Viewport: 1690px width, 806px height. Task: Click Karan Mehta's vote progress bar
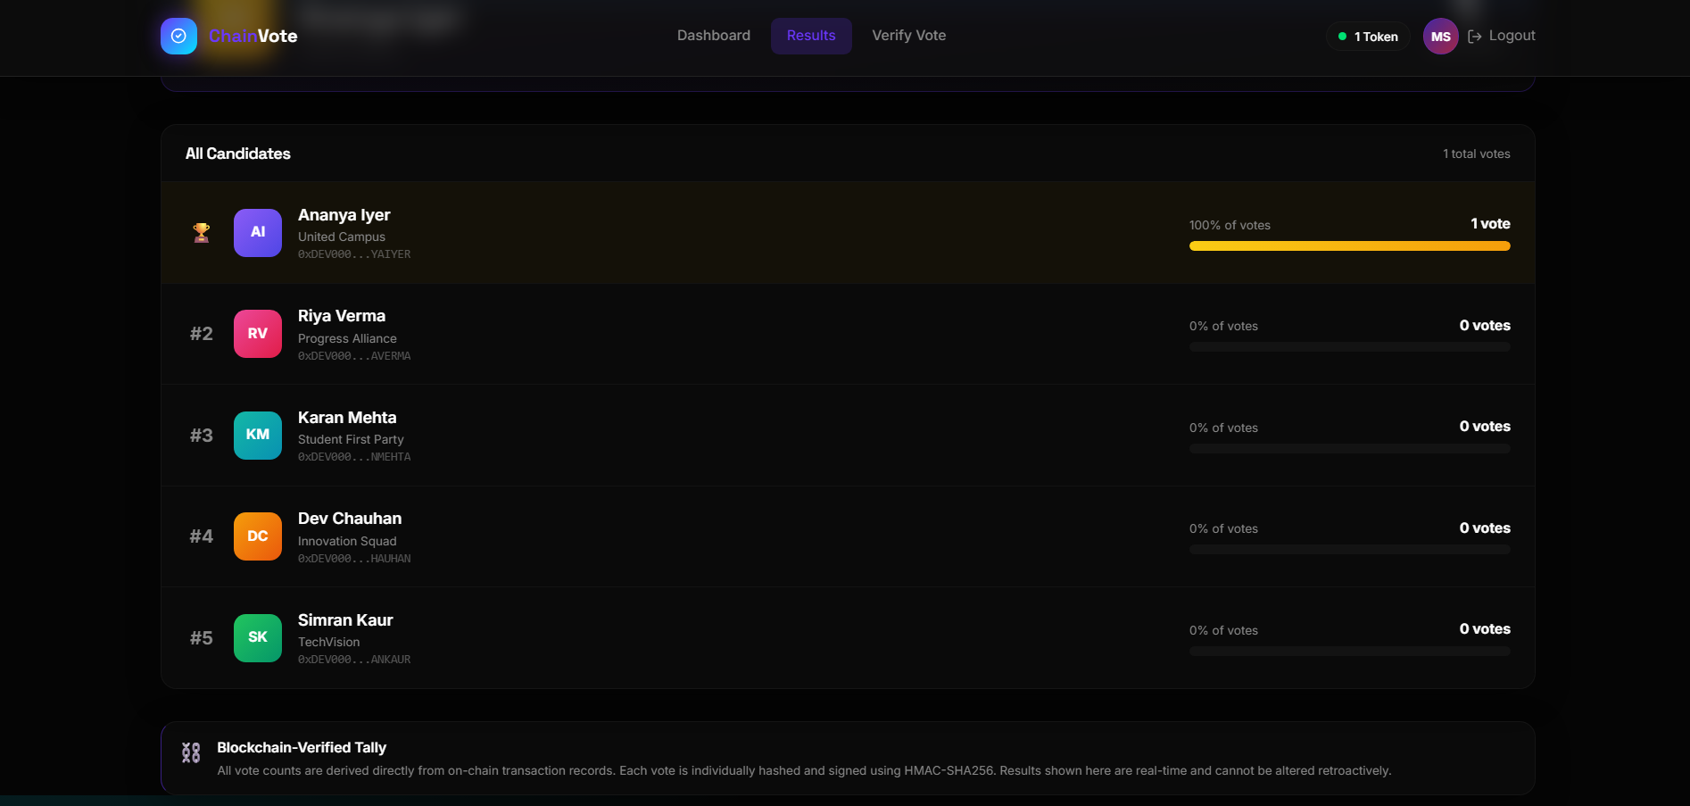point(1350,449)
